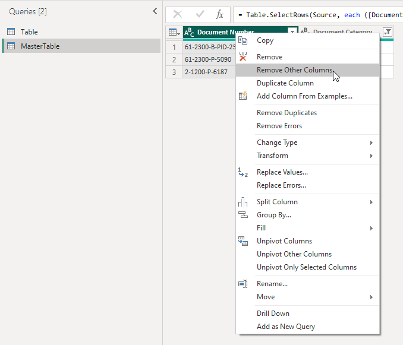Expand the Split Column submenu arrow
Screen dimensions: 403x345
(371, 202)
